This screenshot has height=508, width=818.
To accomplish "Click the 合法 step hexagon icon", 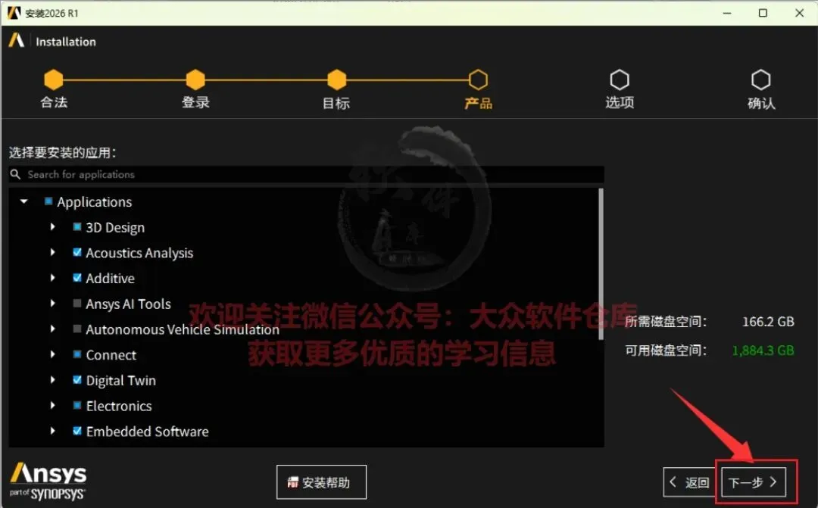I will (x=53, y=79).
